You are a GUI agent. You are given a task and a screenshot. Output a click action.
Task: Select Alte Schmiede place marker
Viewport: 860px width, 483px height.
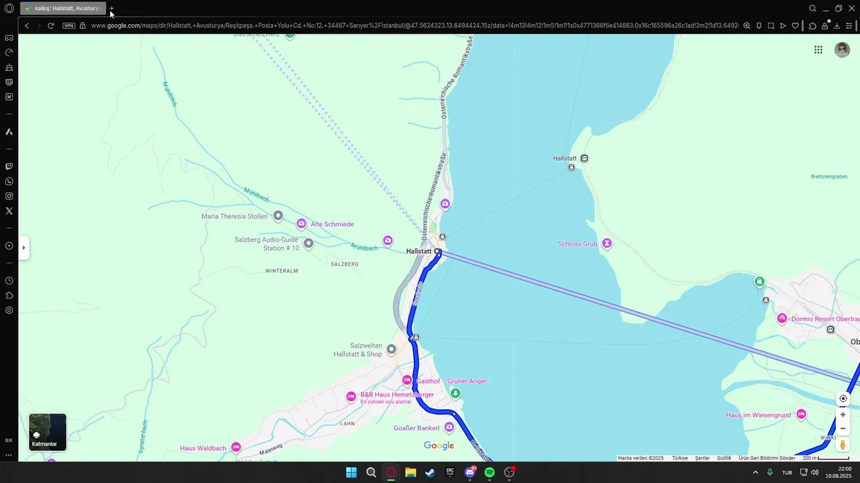coord(302,224)
